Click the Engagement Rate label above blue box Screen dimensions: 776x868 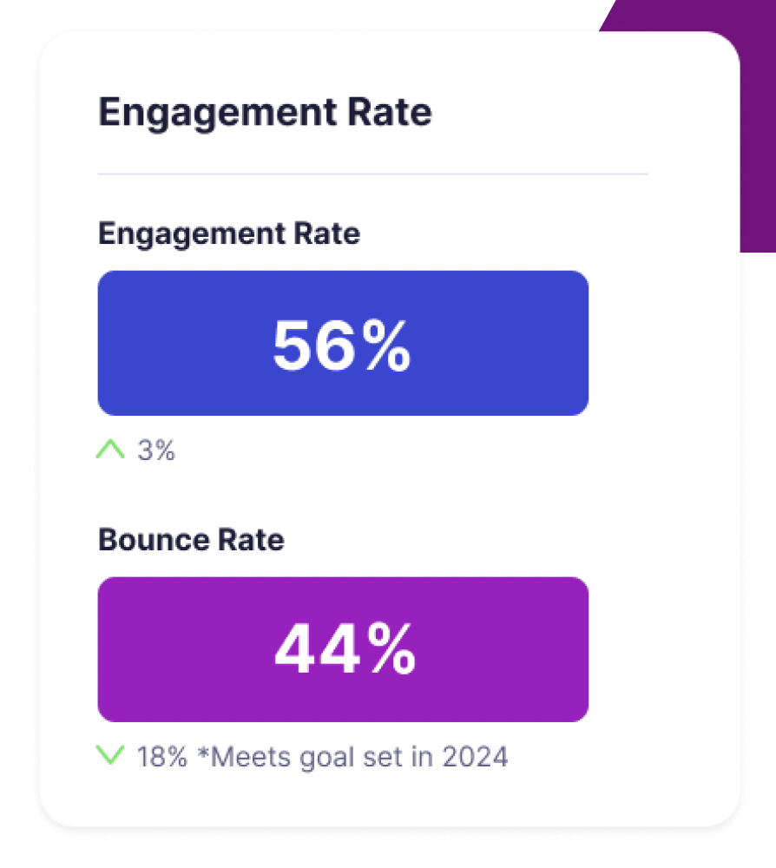[228, 233]
